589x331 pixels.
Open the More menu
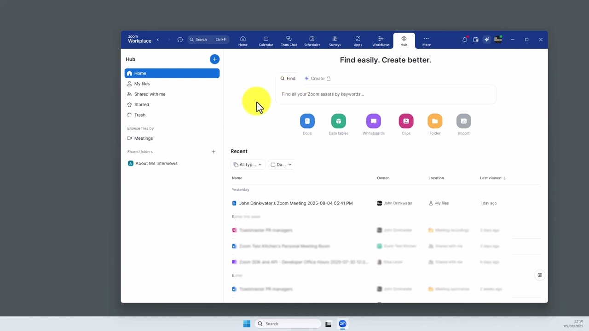(x=427, y=41)
